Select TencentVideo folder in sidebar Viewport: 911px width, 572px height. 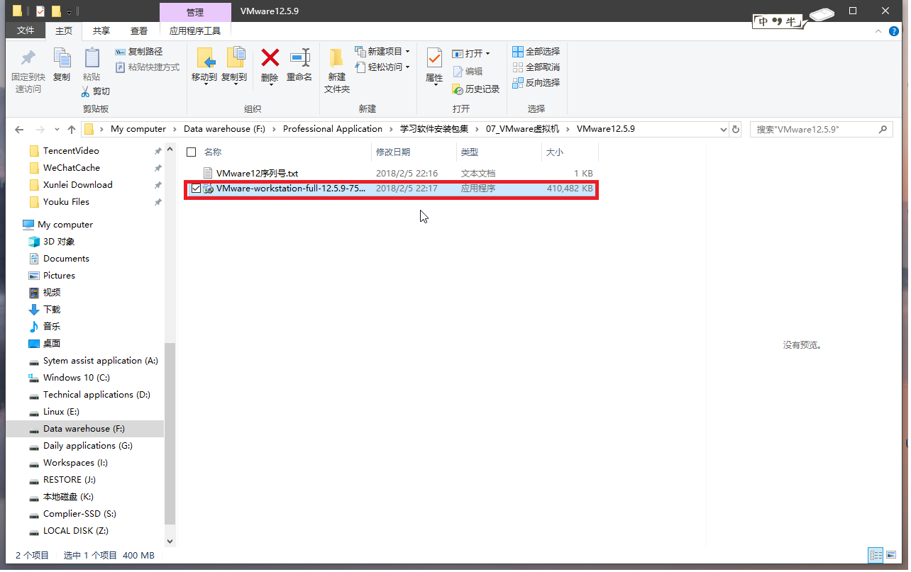(x=71, y=151)
